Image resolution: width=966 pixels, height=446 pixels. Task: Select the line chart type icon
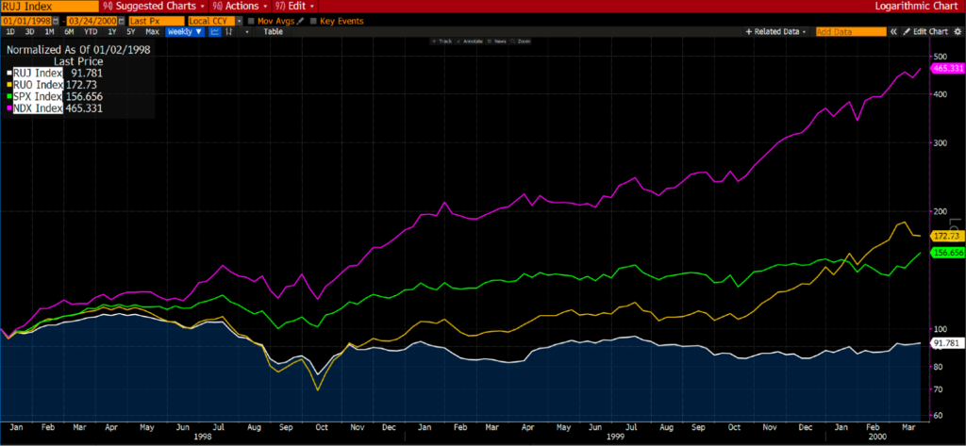(216, 31)
